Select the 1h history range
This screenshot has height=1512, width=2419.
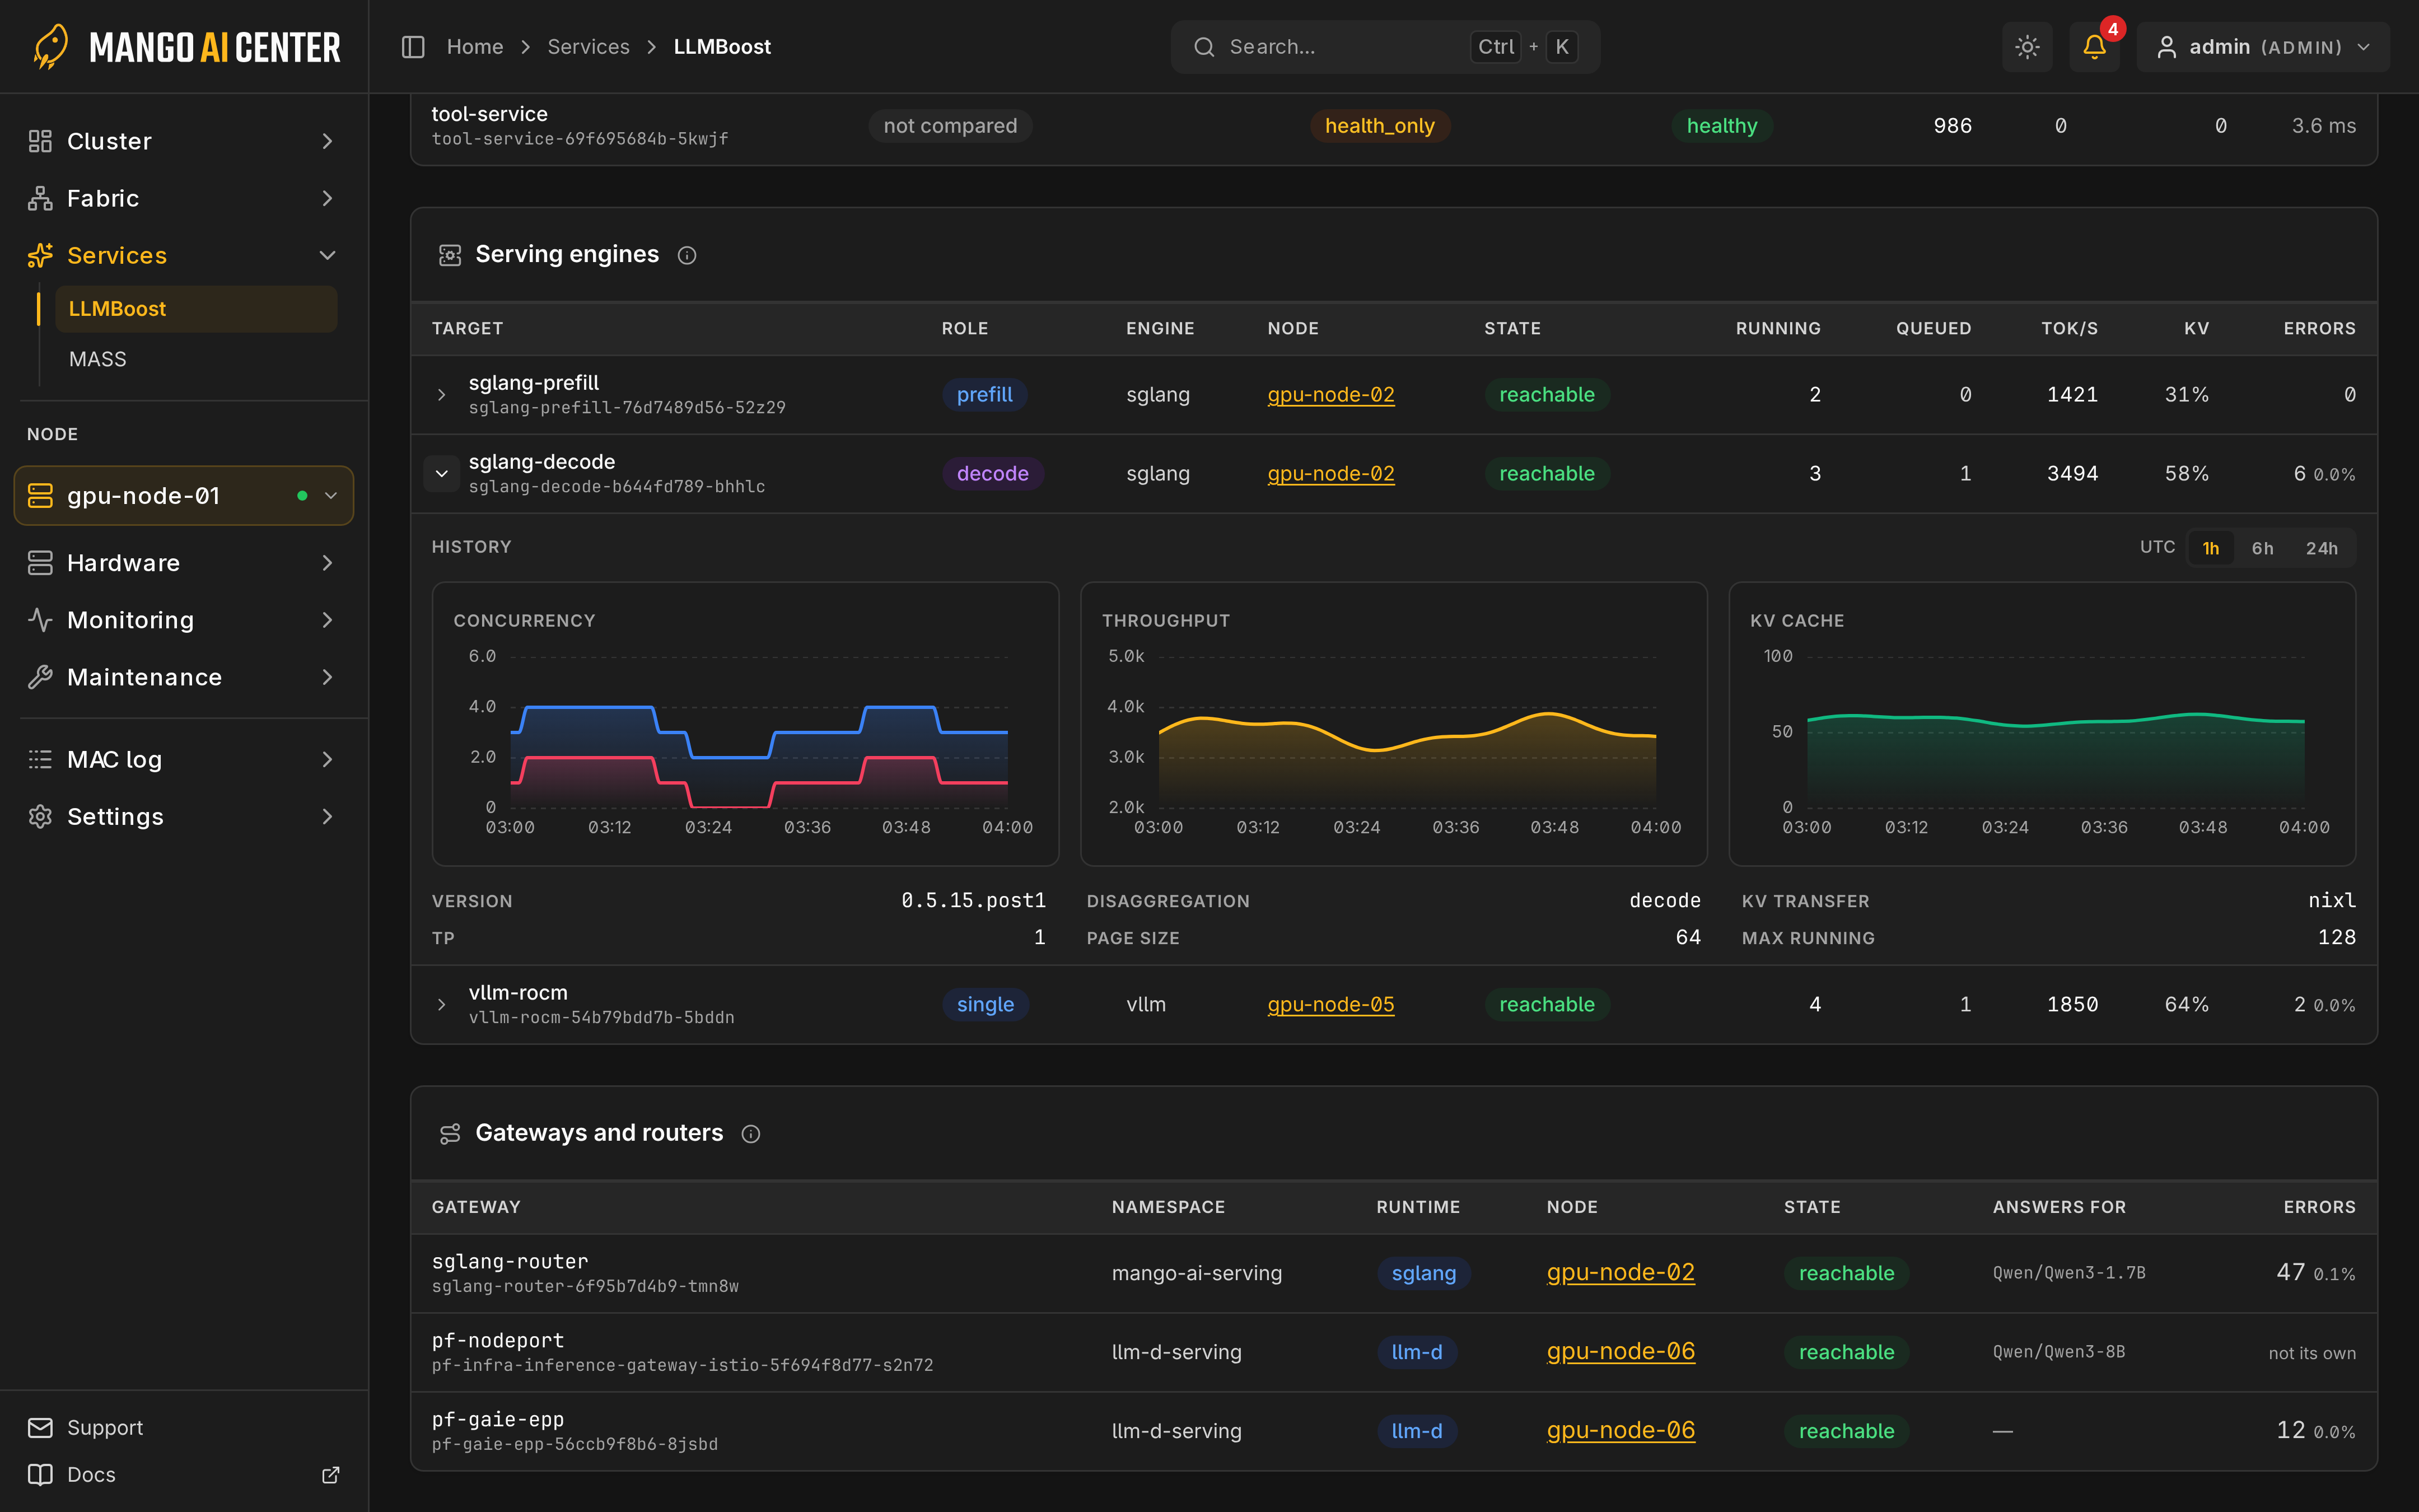(2210, 548)
